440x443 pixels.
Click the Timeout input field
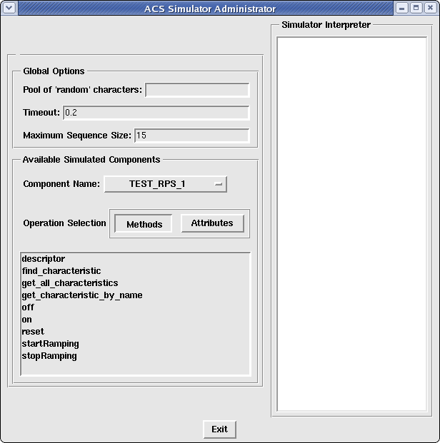(x=156, y=113)
